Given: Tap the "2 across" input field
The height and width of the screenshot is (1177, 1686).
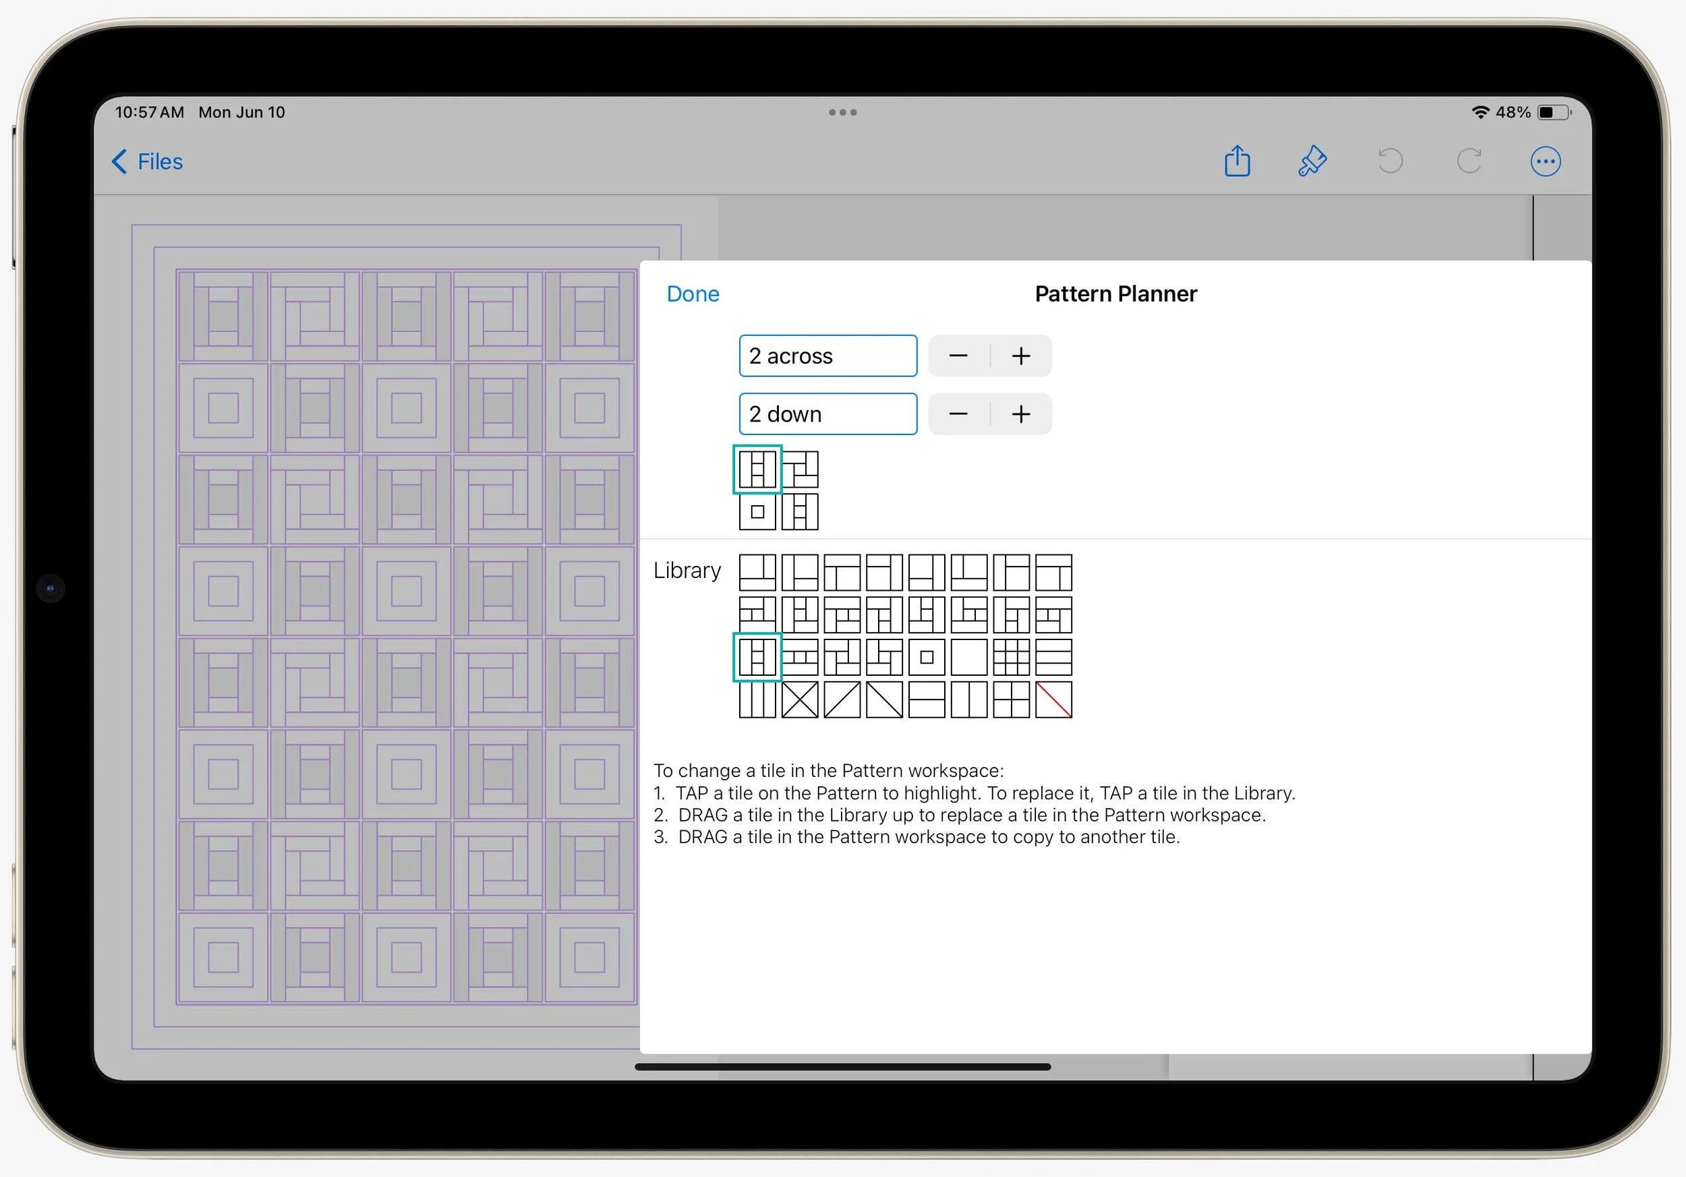Looking at the screenshot, I should pos(827,355).
